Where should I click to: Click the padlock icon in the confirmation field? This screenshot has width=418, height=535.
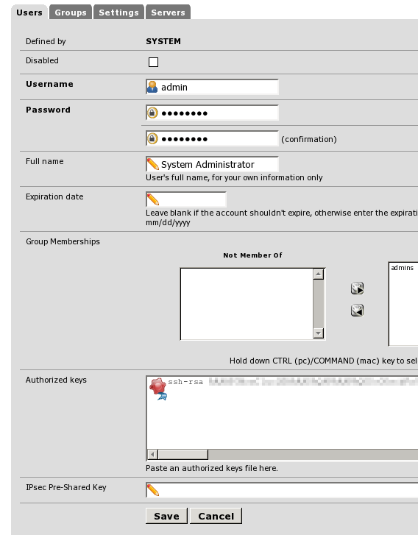(x=152, y=138)
